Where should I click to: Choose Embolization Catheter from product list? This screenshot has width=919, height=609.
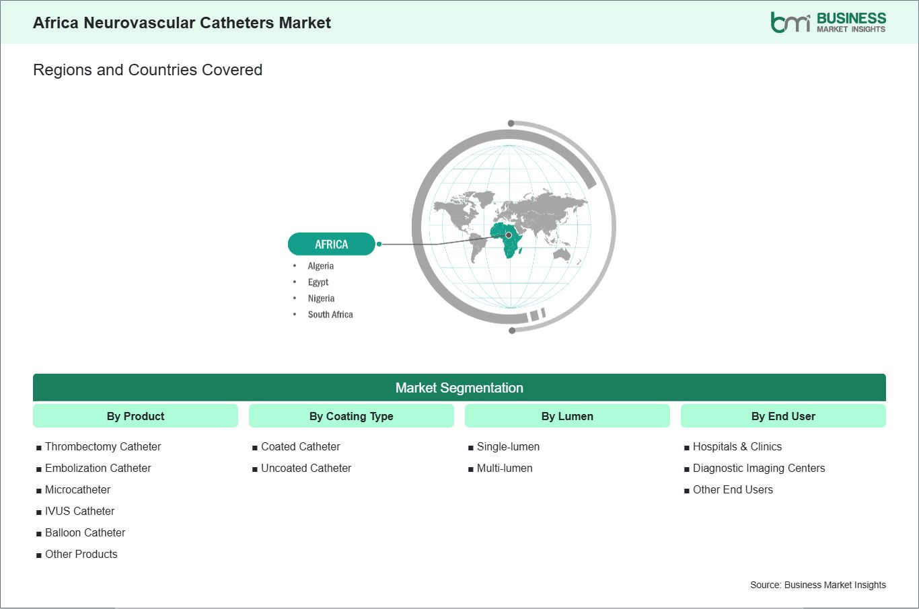click(x=98, y=468)
